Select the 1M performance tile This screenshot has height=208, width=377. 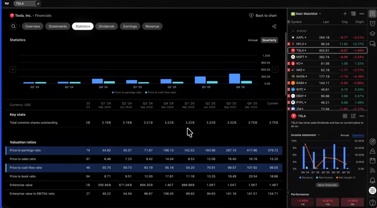[x=327, y=202]
